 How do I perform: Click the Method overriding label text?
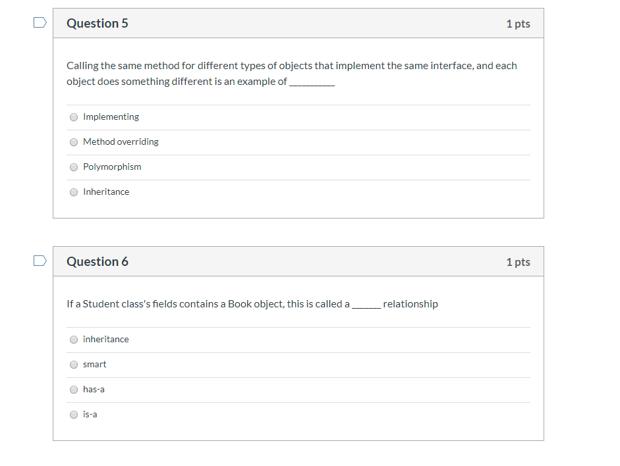pyautogui.click(x=121, y=142)
